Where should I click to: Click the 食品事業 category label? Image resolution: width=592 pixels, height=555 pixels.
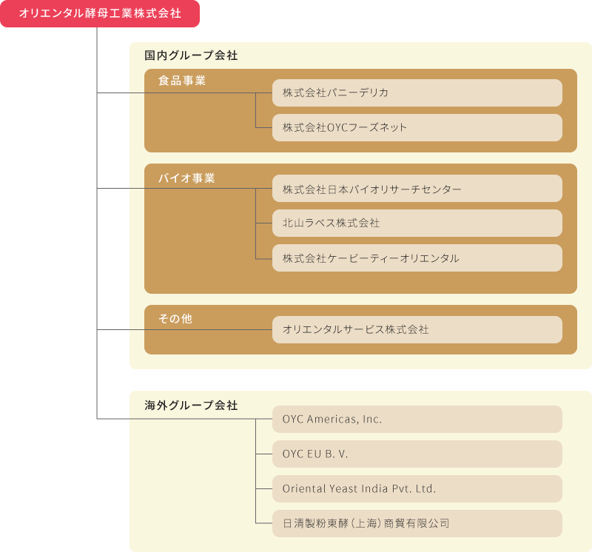[x=181, y=80]
